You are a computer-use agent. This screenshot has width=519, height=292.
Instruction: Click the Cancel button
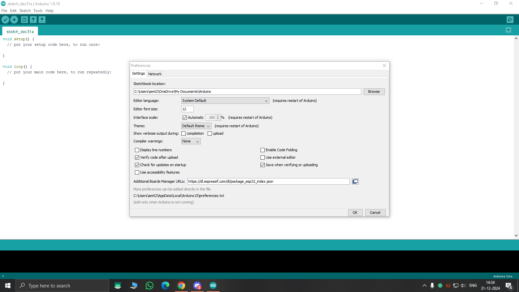point(375,213)
